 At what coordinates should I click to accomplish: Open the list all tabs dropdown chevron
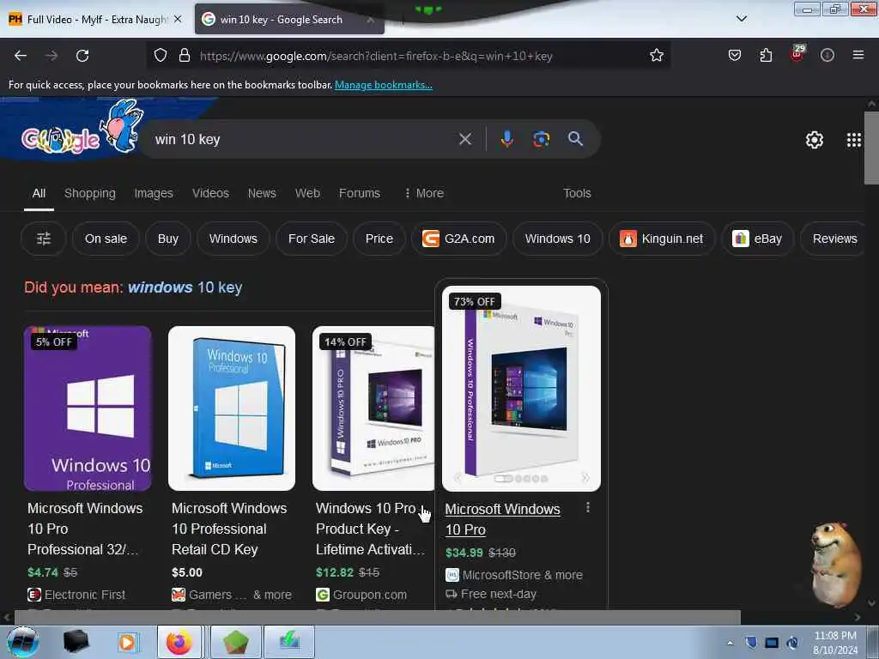tap(741, 19)
